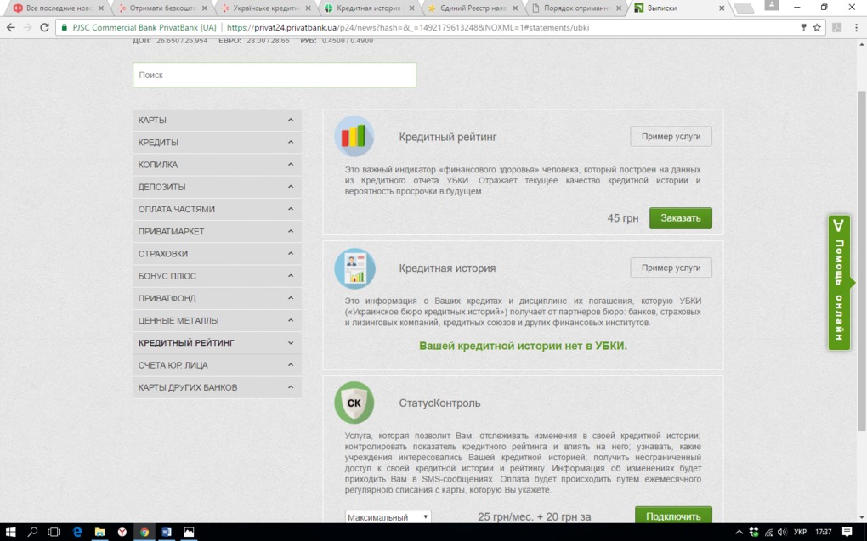Open the Windows Start menu

(10, 532)
